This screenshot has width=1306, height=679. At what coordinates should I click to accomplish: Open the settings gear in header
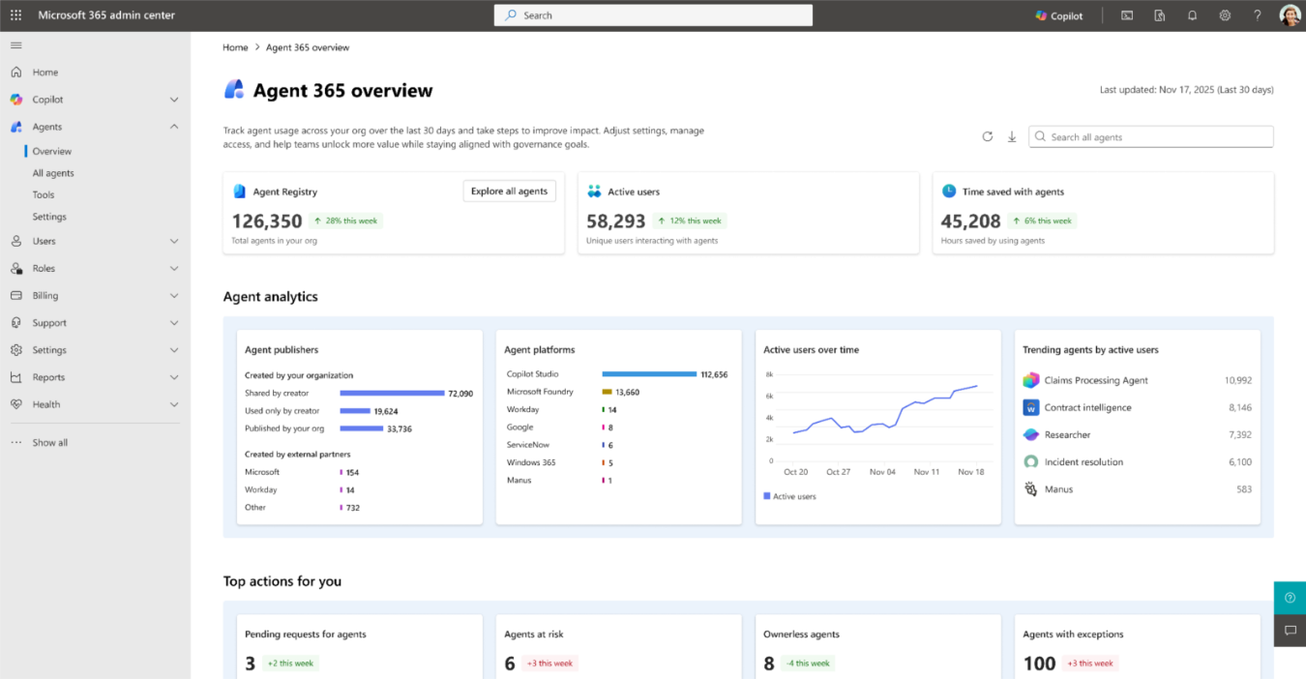tap(1225, 15)
